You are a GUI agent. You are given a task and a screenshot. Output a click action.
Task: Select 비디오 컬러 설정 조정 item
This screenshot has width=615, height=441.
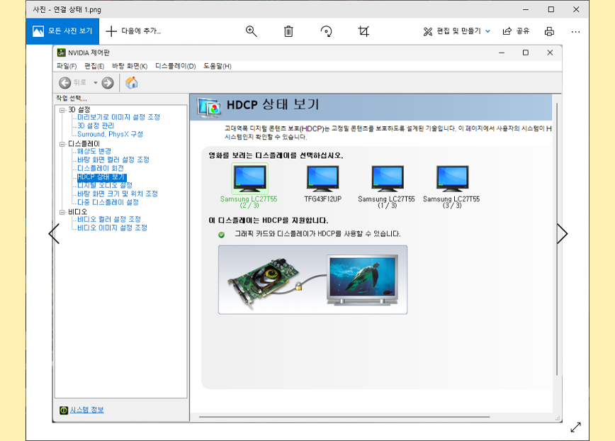pyautogui.click(x=109, y=219)
